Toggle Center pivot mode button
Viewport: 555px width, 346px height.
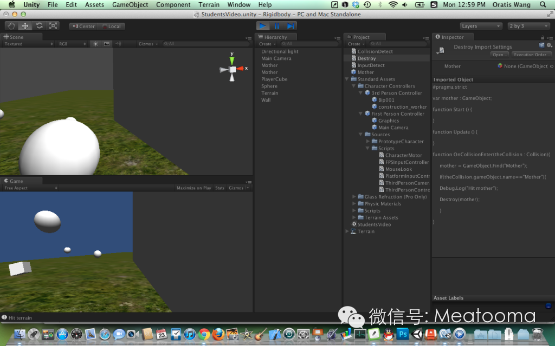[84, 26]
